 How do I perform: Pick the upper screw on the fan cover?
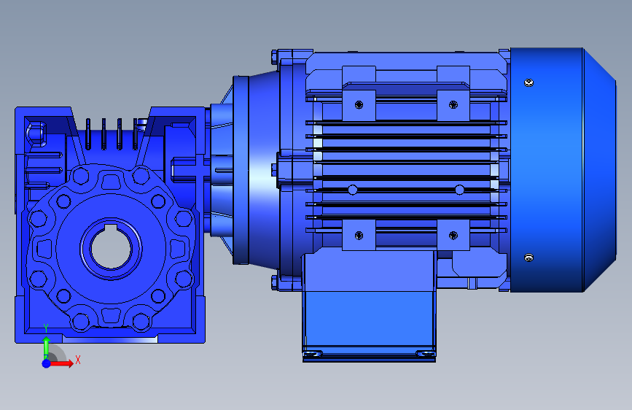528,82
